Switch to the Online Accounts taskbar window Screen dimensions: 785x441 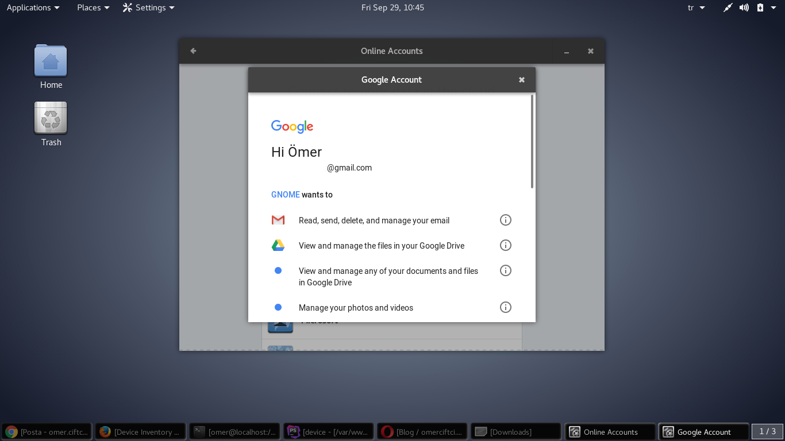pyautogui.click(x=610, y=432)
